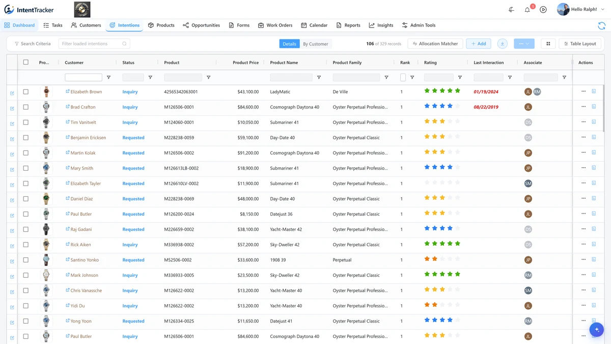Open the Admin Tools tab

419,25
